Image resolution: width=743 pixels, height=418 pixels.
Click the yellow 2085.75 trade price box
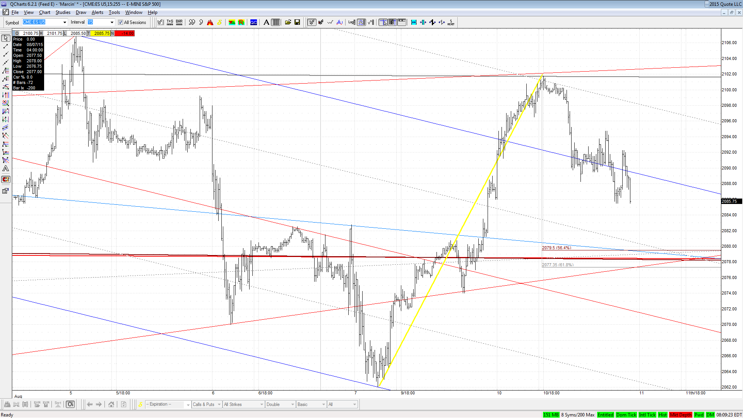pos(101,33)
